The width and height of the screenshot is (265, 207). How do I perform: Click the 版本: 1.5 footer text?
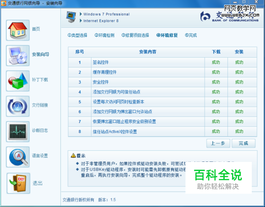click(x=107, y=200)
